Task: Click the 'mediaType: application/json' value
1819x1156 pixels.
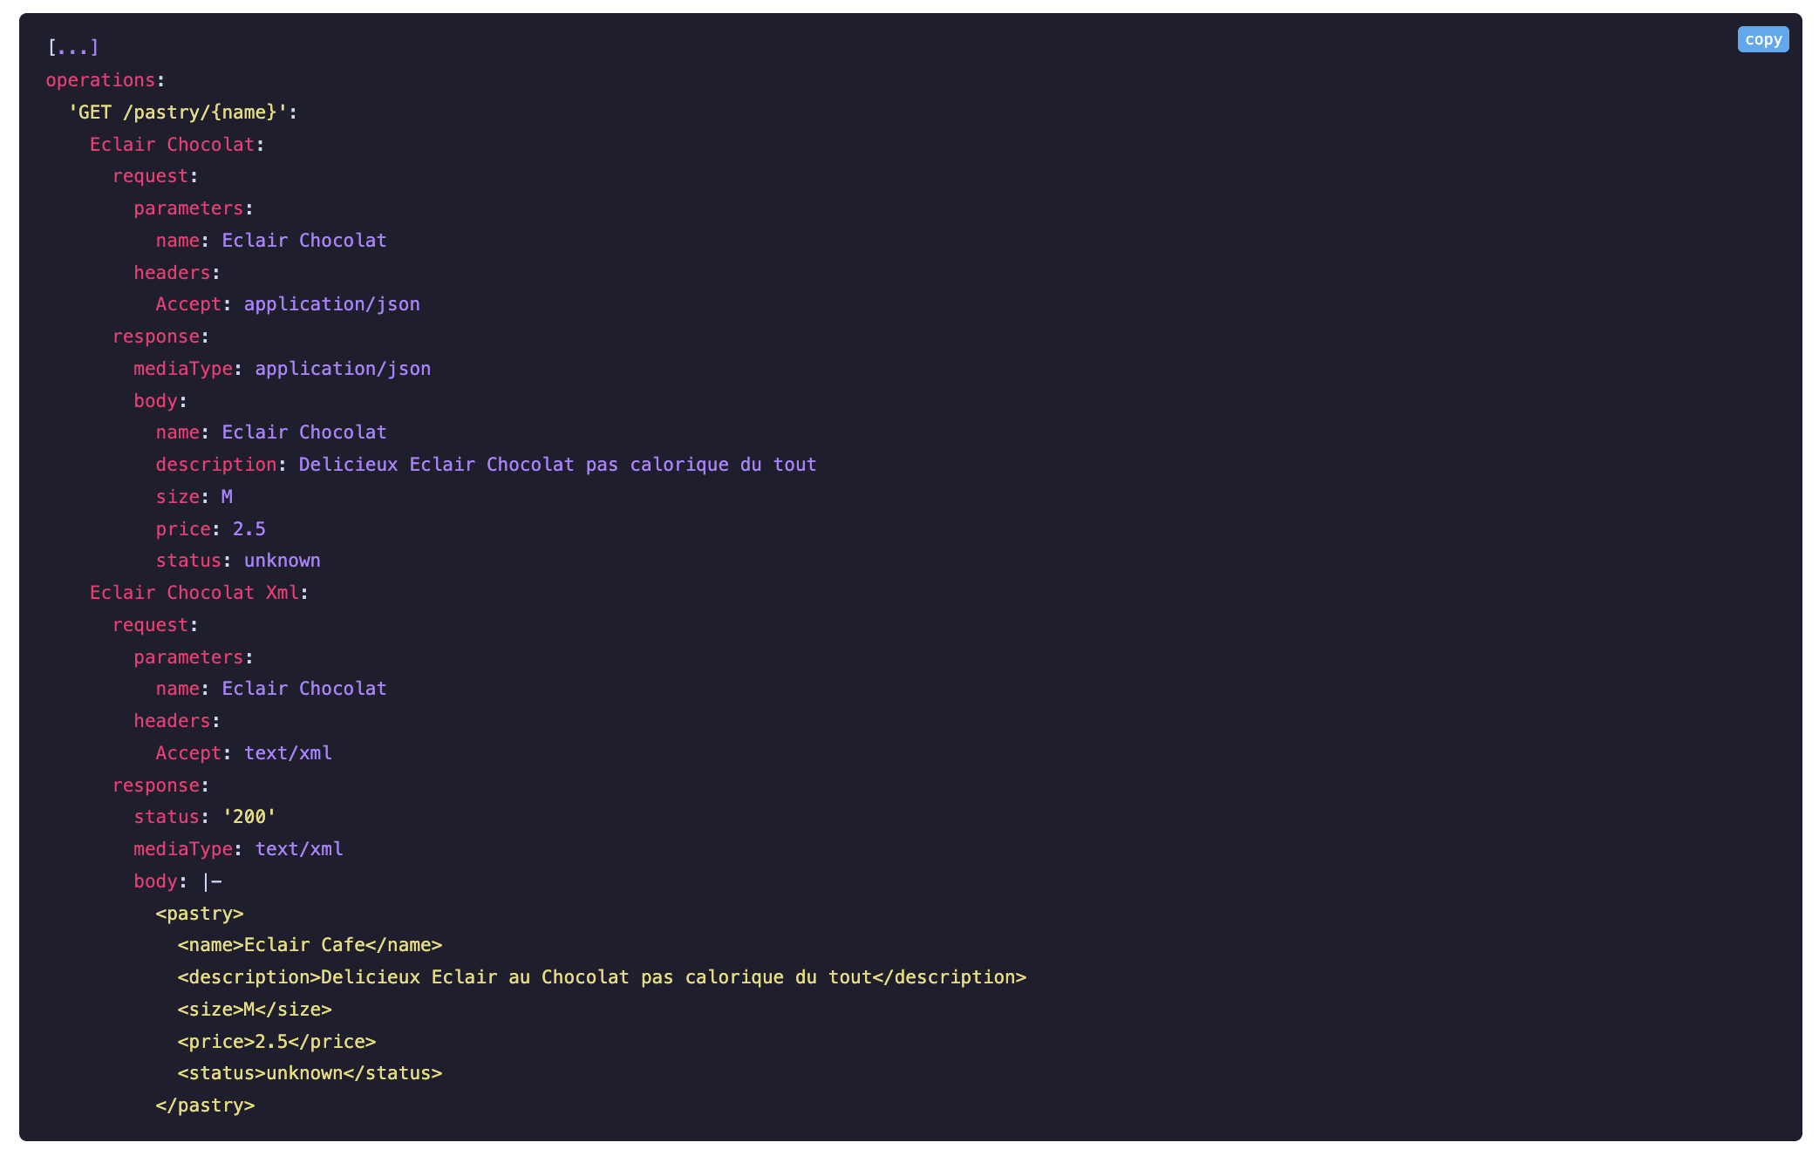Action: tap(343, 369)
